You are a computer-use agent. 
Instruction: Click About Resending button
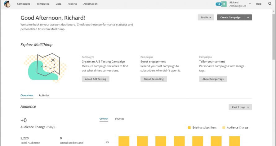pos(154,79)
